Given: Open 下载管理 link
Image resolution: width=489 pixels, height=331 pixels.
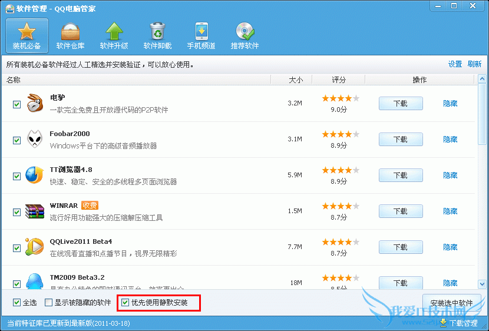Looking at the screenshot, I should coord(464,323).
